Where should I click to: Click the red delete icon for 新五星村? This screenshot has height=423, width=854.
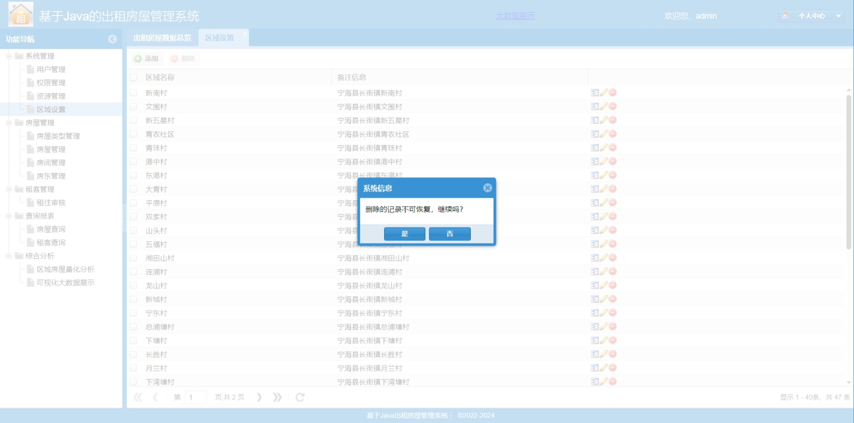613,120
